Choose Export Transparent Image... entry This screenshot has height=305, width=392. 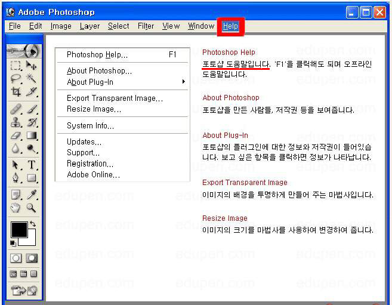[x=122, y=98]
